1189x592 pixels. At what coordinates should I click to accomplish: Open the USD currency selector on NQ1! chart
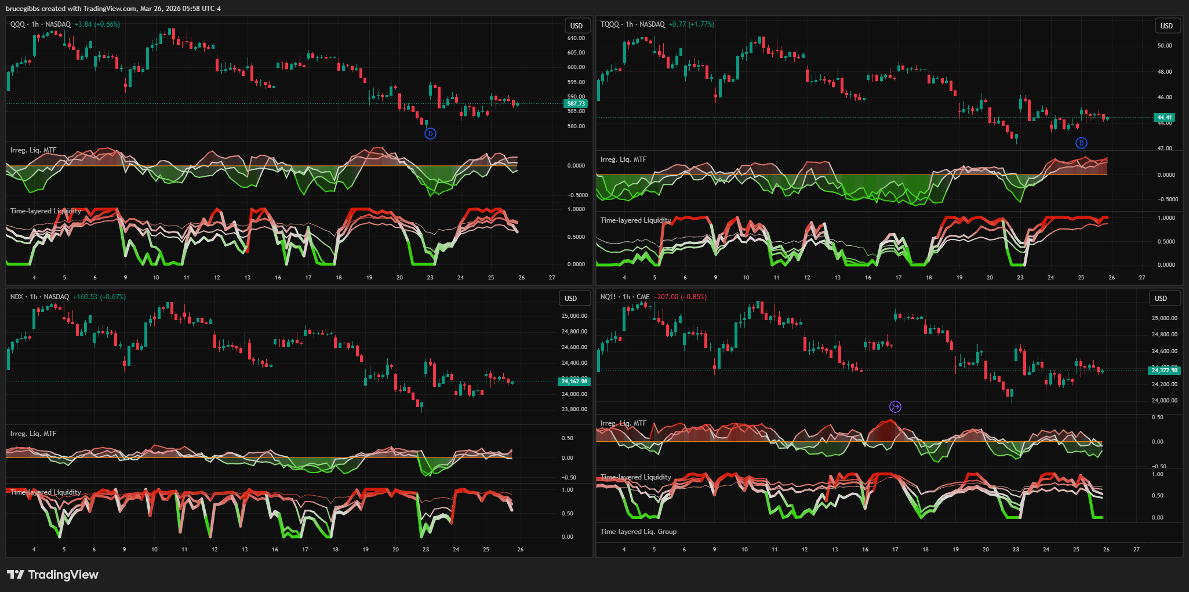pyautogui.click(x=1161, y=299)
